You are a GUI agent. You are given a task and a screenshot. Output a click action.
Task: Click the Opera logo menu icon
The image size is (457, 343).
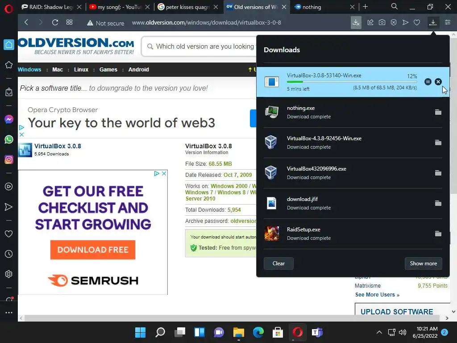(9, 9)
